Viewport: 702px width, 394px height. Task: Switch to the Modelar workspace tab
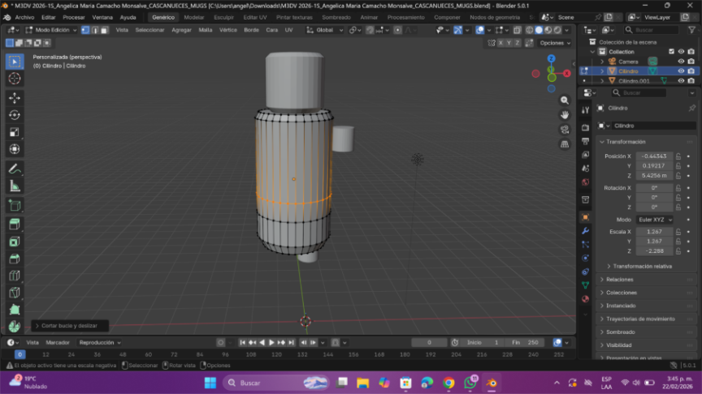coord(194,17)
